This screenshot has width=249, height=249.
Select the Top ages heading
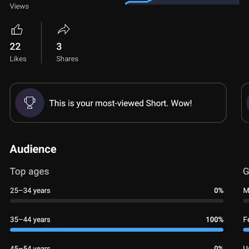tap(29, 172)
